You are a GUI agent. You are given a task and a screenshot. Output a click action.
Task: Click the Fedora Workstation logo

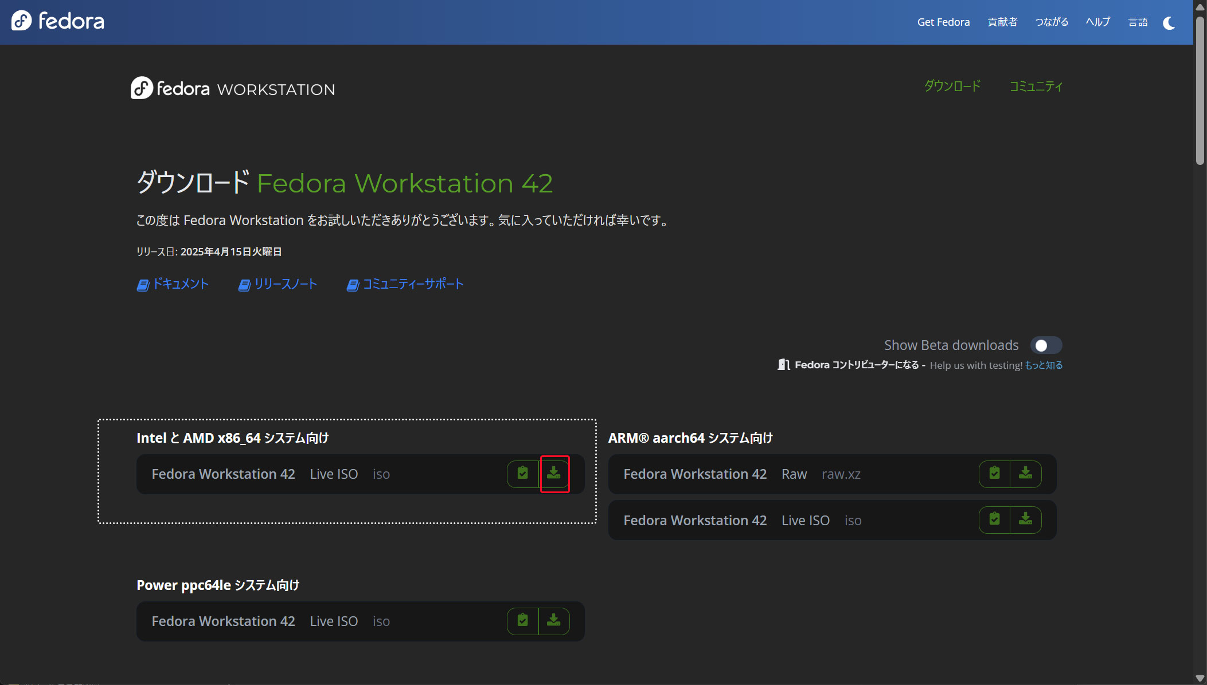point(233,88)
